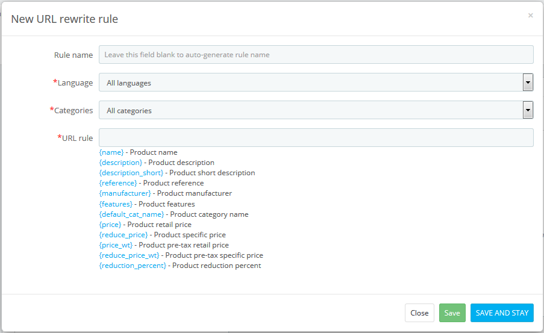Insert the {manufacturer} placeholder
Viewport: 544px width, 333px height.
point(125,193)
